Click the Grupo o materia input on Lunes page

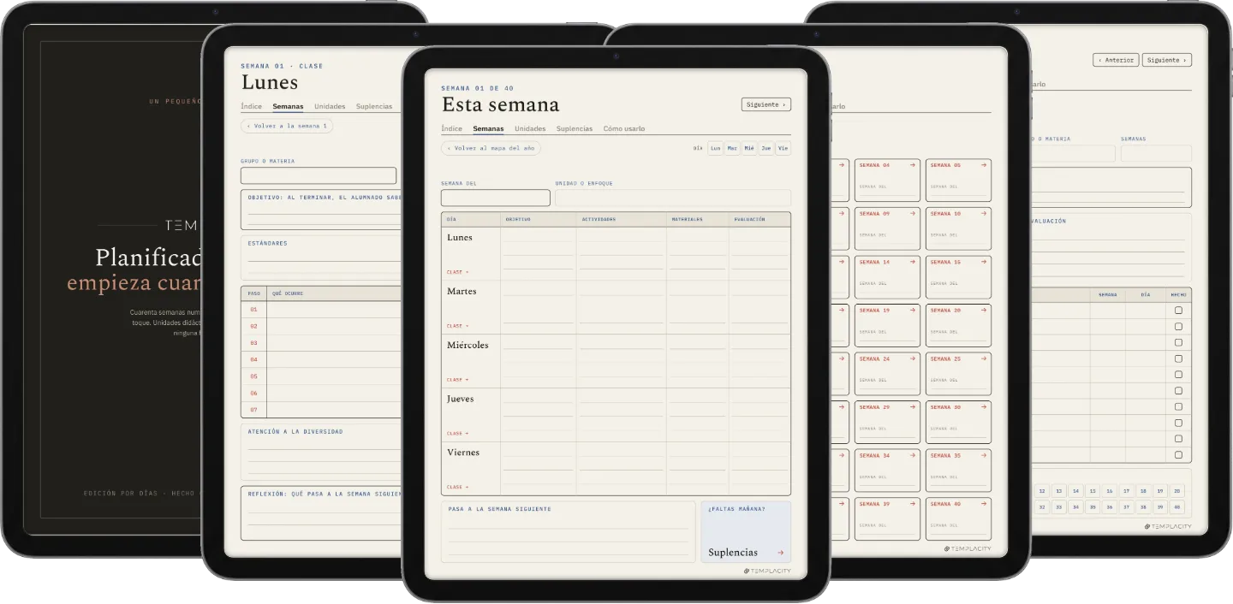[x=319, y=175]
